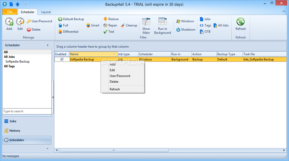Toggle the Cleanup action filter
Screen dimensions: 289x161
point(129,25)
